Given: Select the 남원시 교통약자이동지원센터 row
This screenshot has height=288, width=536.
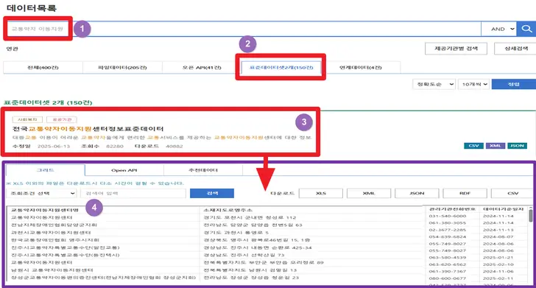Looking at the screenshot, I should 52,270.
